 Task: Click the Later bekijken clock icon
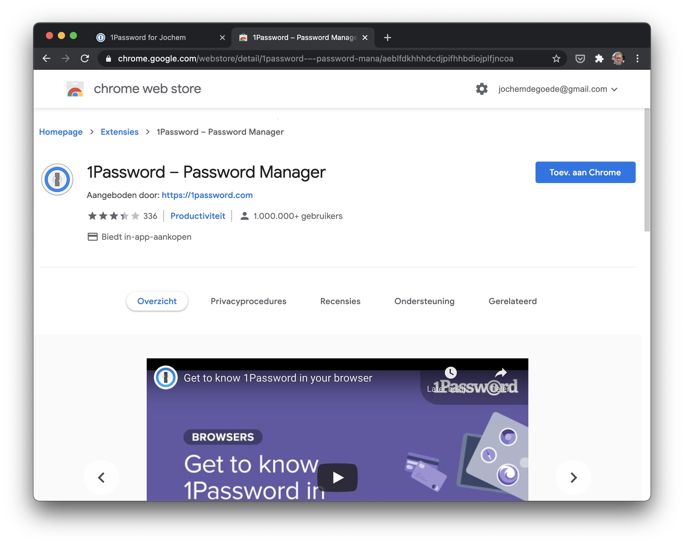[451, 372]
